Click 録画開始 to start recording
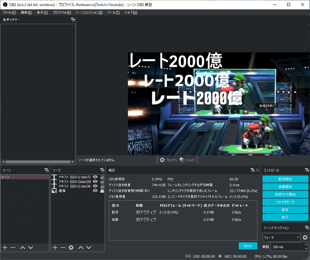The image size is (310, 260). click(285, 187)
